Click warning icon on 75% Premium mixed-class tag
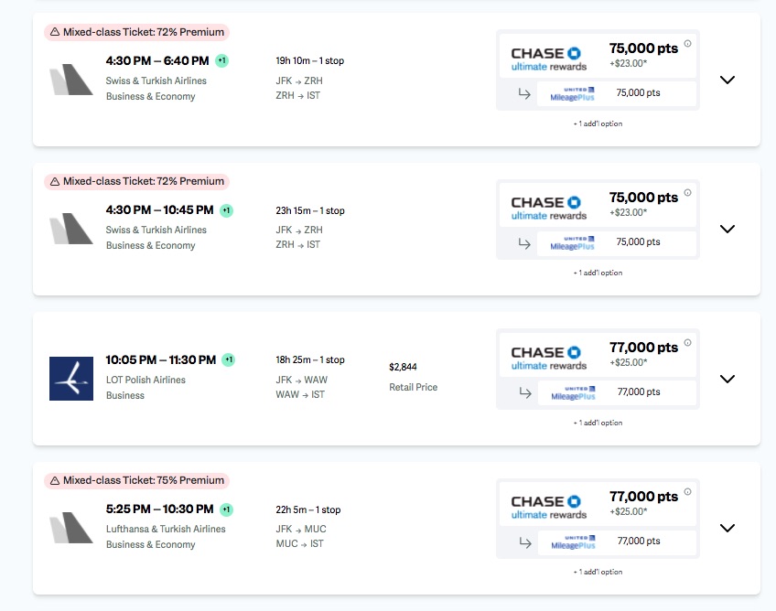This screenshot has height=611, width=776. [x=55, y=480]
